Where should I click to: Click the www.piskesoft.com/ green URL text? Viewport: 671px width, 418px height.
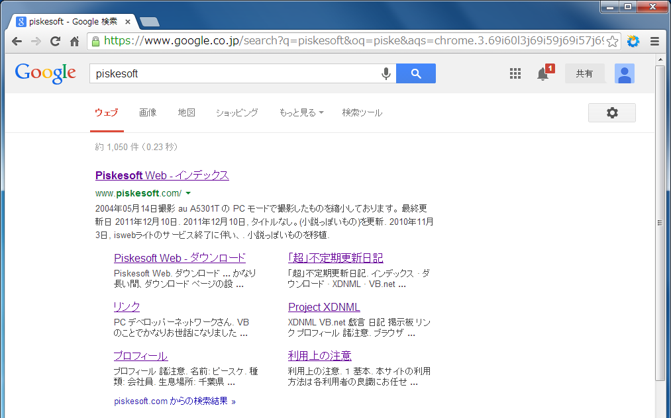[x=138, y=193]
